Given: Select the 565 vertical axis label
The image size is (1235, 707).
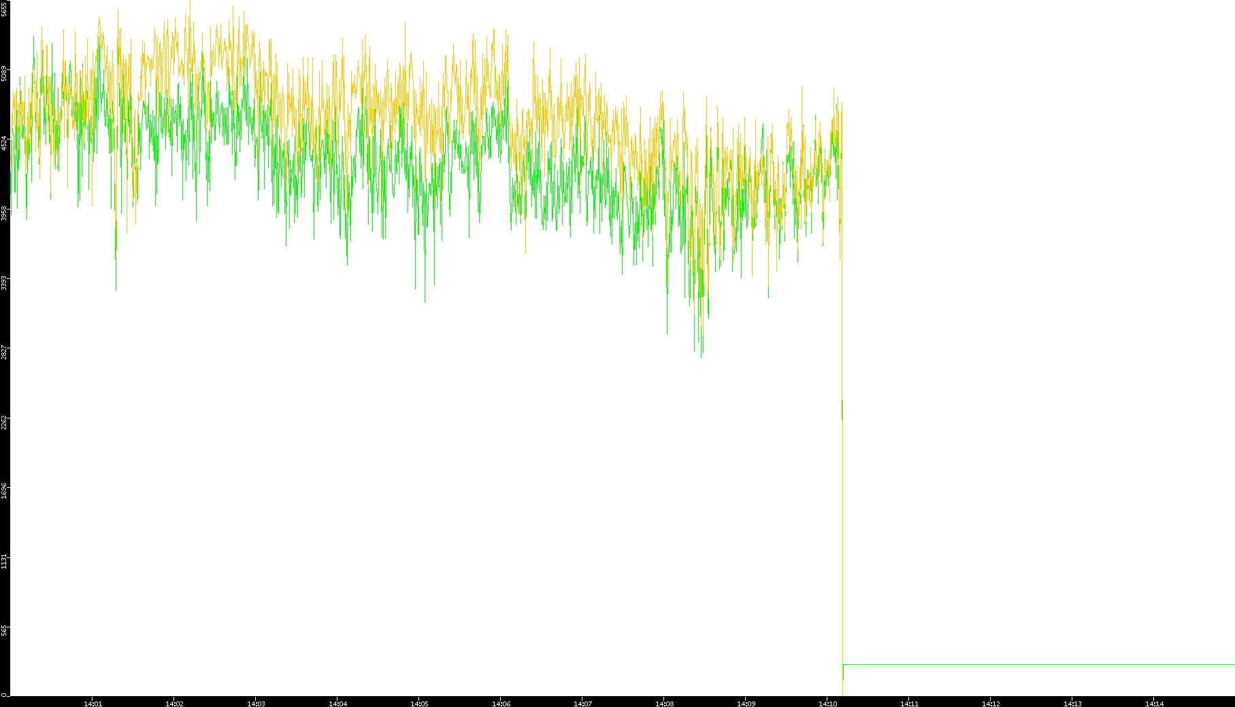Looking at the screenshot, I should click(x=4, y=629).
